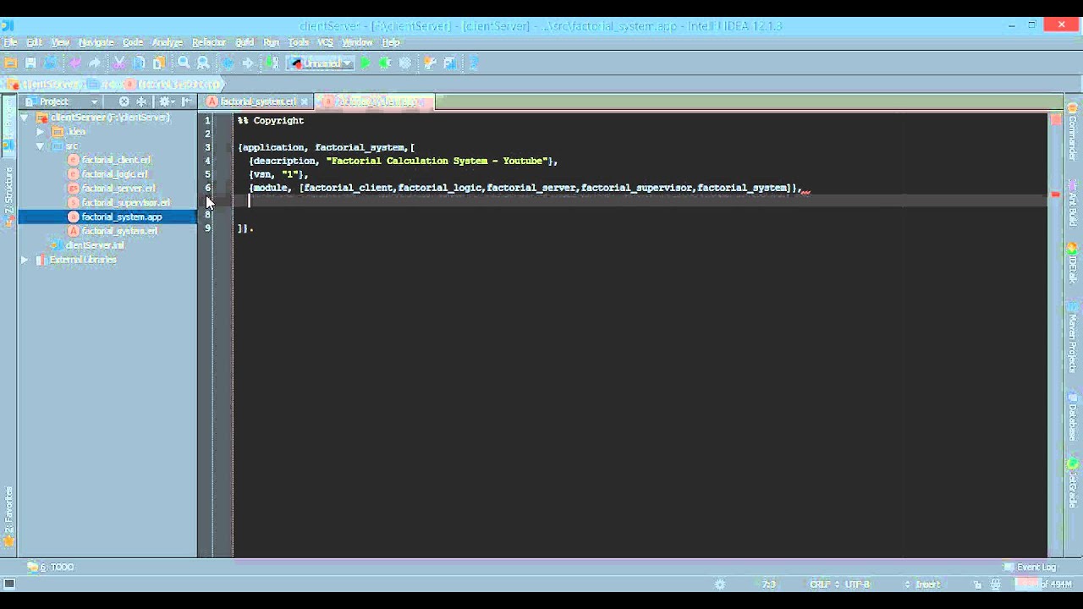Open the Structure side panel
The width and height of the screenshot is (1083, 609).
coord(8,196)
